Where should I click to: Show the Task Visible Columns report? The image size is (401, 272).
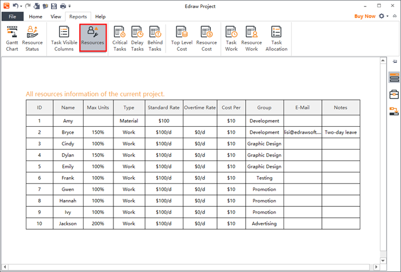coord(64,38)
